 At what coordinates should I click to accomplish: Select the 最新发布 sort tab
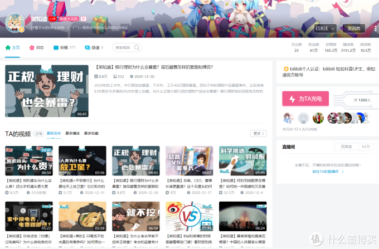pyautogui.click(x=54, y=133)
